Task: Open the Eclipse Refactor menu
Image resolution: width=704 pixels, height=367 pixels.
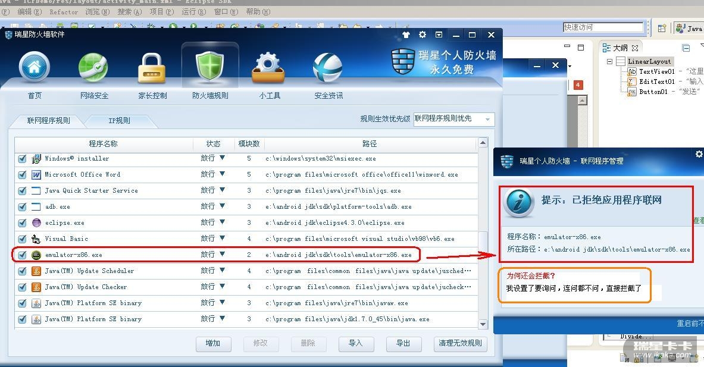Action: pos(63,12)
